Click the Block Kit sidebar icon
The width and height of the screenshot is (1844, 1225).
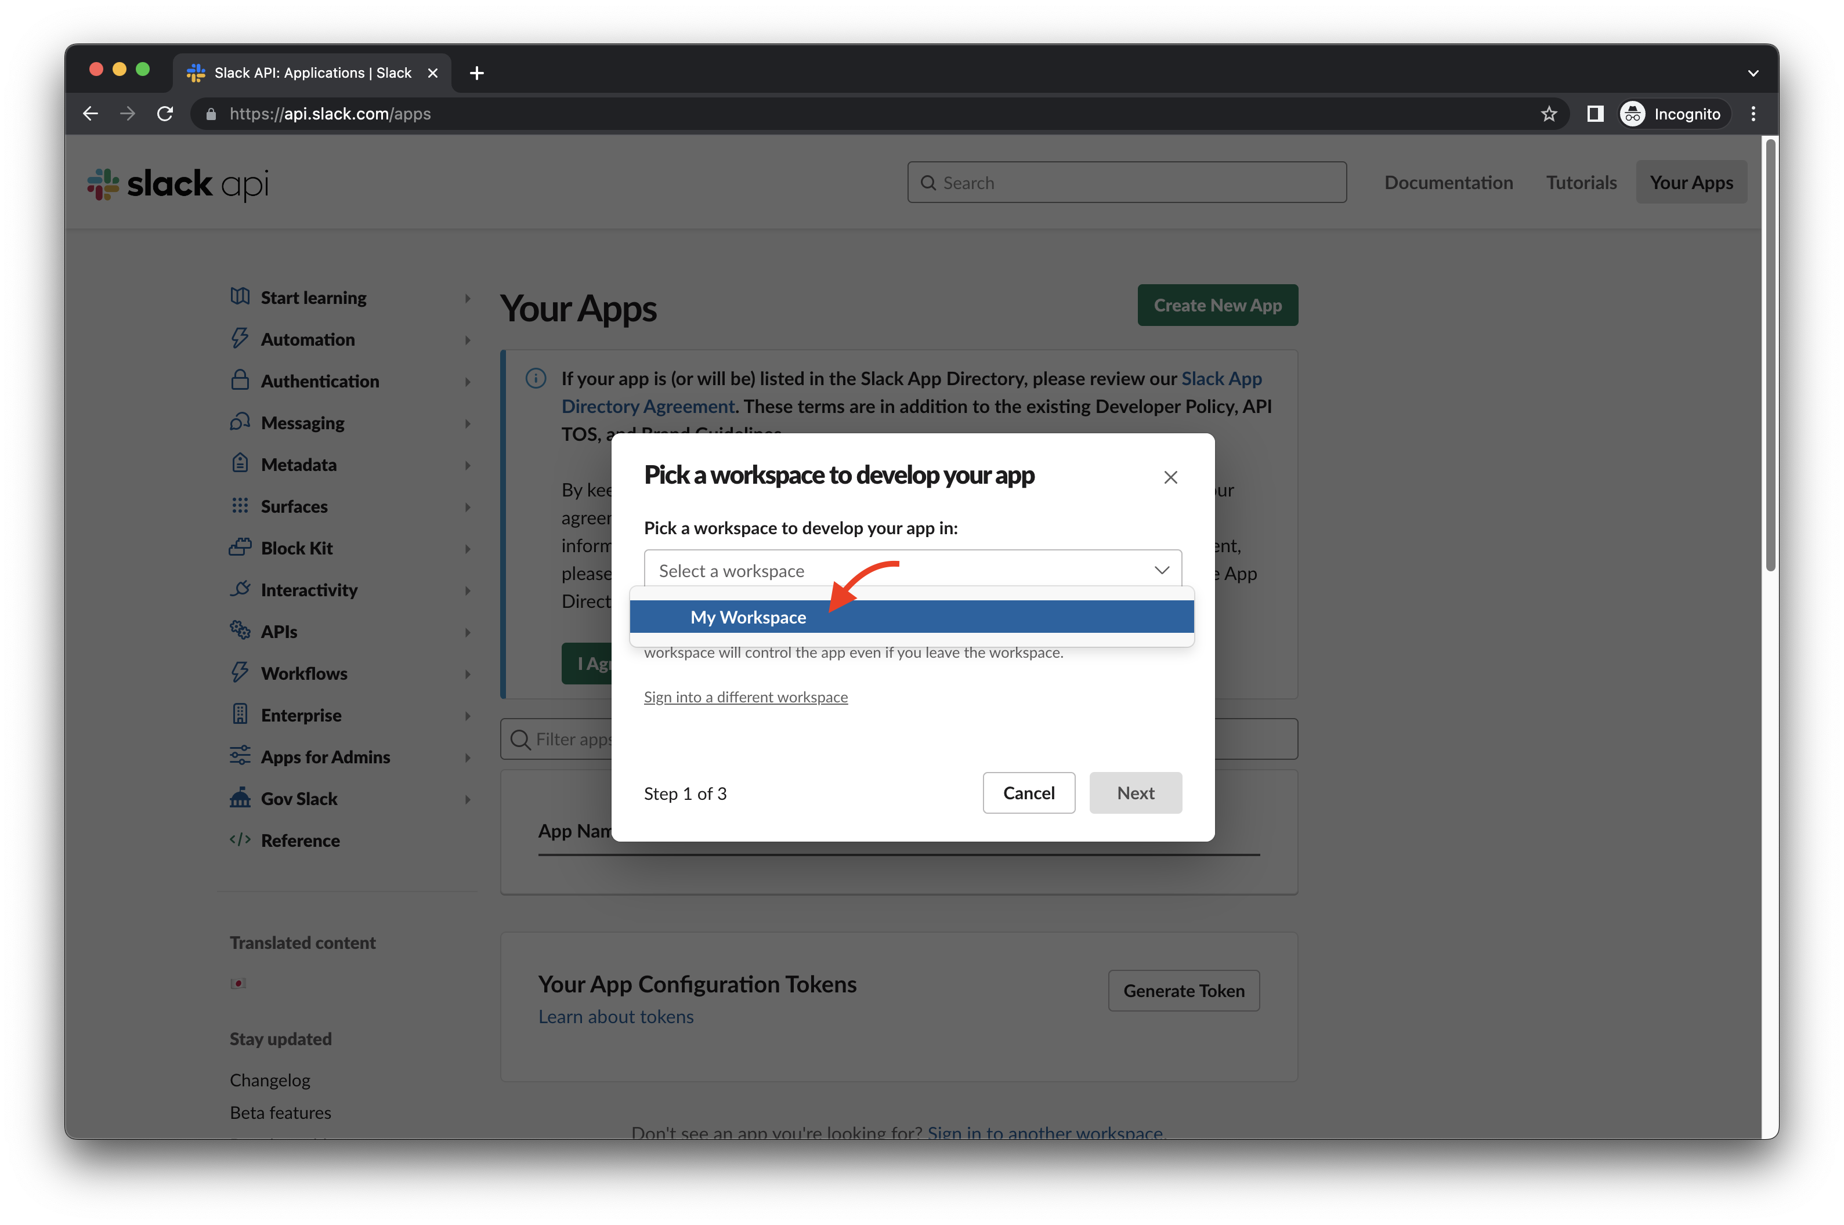[x=240, y=548]
